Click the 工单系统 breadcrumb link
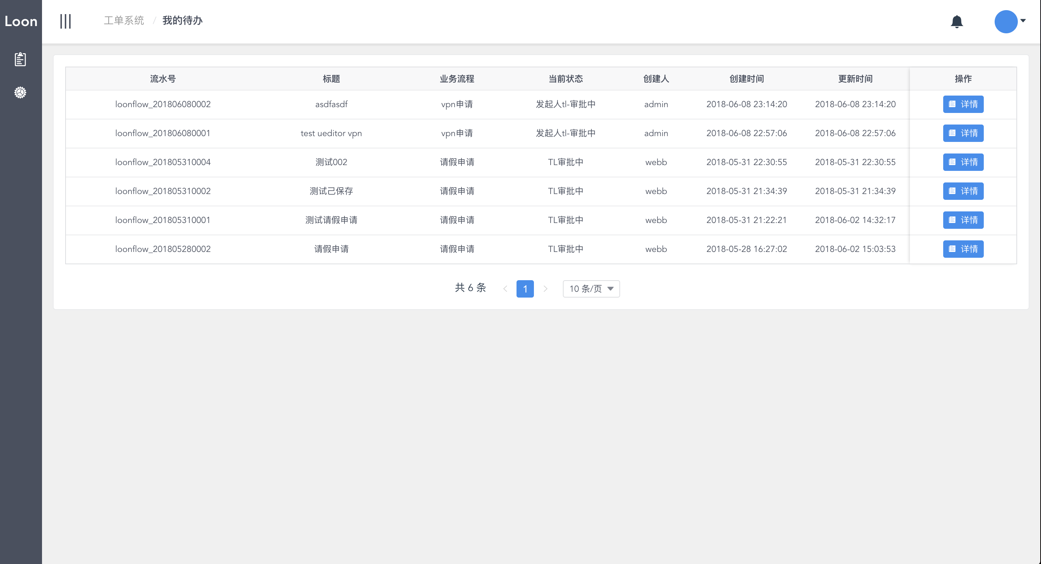The height and width of the screenshot is (564, 1041). pos(124,21)
